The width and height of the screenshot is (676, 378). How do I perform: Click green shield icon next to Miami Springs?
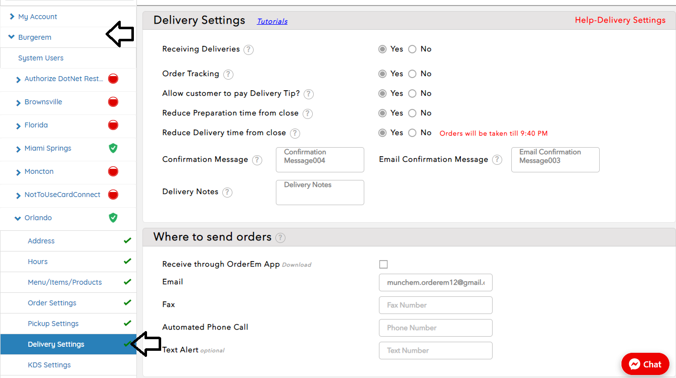click(113, 148)
